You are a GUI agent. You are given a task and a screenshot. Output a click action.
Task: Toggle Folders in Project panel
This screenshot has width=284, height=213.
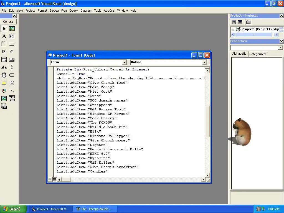click(248, 22)
